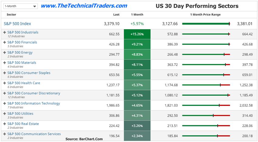Open S&P 500 Information Technology link
The height and width of the screenshot is (142, 258).
[34, 104]
